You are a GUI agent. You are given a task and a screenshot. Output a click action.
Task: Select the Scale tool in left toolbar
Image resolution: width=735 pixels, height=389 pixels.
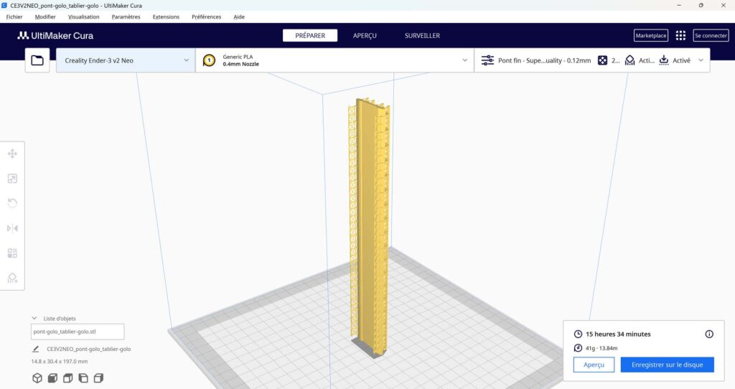pos(12,179)
